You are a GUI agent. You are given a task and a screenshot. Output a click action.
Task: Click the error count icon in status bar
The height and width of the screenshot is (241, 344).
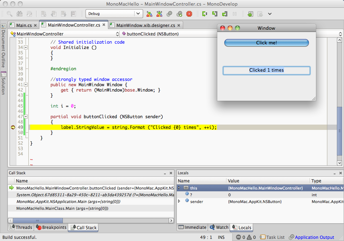click(x=238, y=237)
